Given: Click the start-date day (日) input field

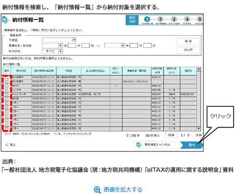Looking at the screenshot, I should tap(85, 46).
